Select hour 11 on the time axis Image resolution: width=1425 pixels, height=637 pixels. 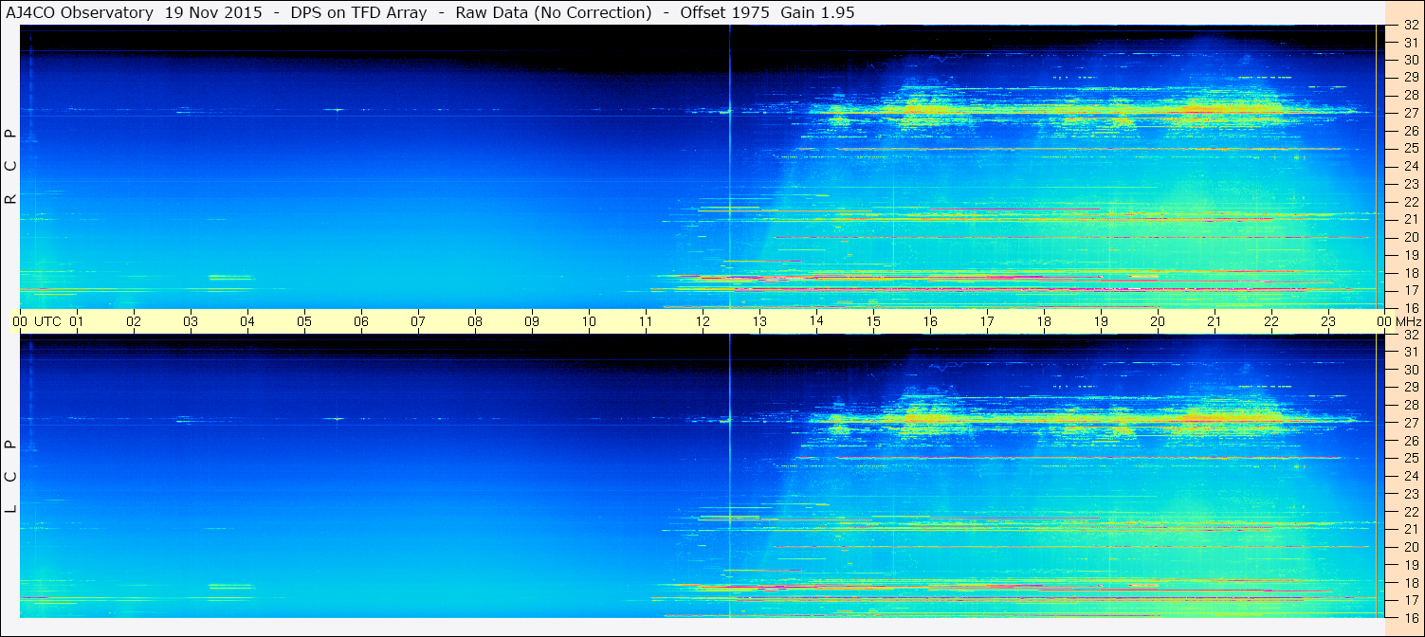[x=646, y=321]
